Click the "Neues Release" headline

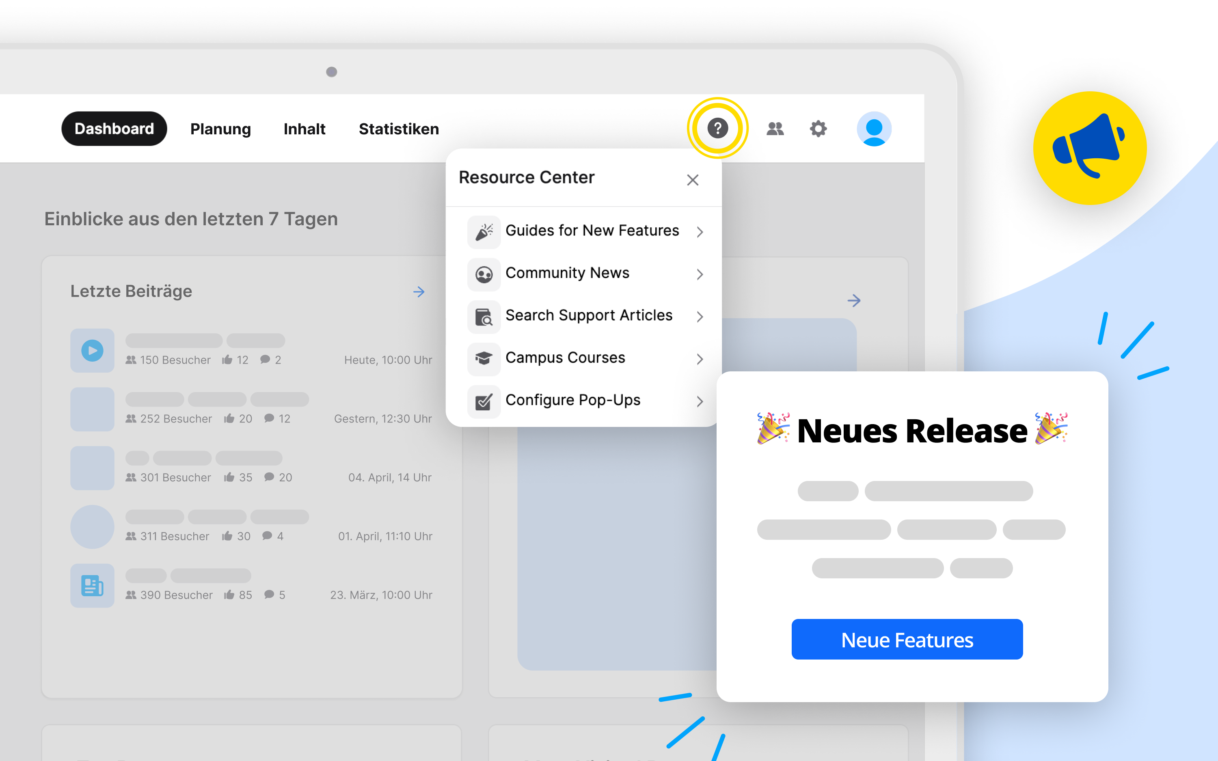pos(912,431)
